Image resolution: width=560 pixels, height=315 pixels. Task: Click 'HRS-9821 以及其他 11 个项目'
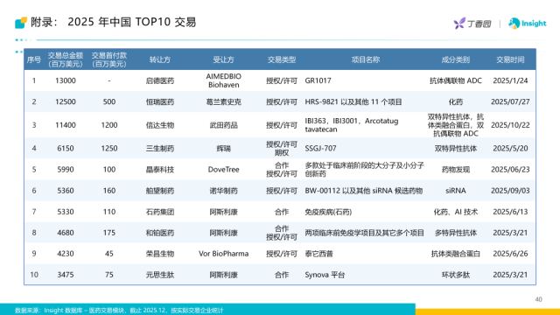(x=353, y=101)
